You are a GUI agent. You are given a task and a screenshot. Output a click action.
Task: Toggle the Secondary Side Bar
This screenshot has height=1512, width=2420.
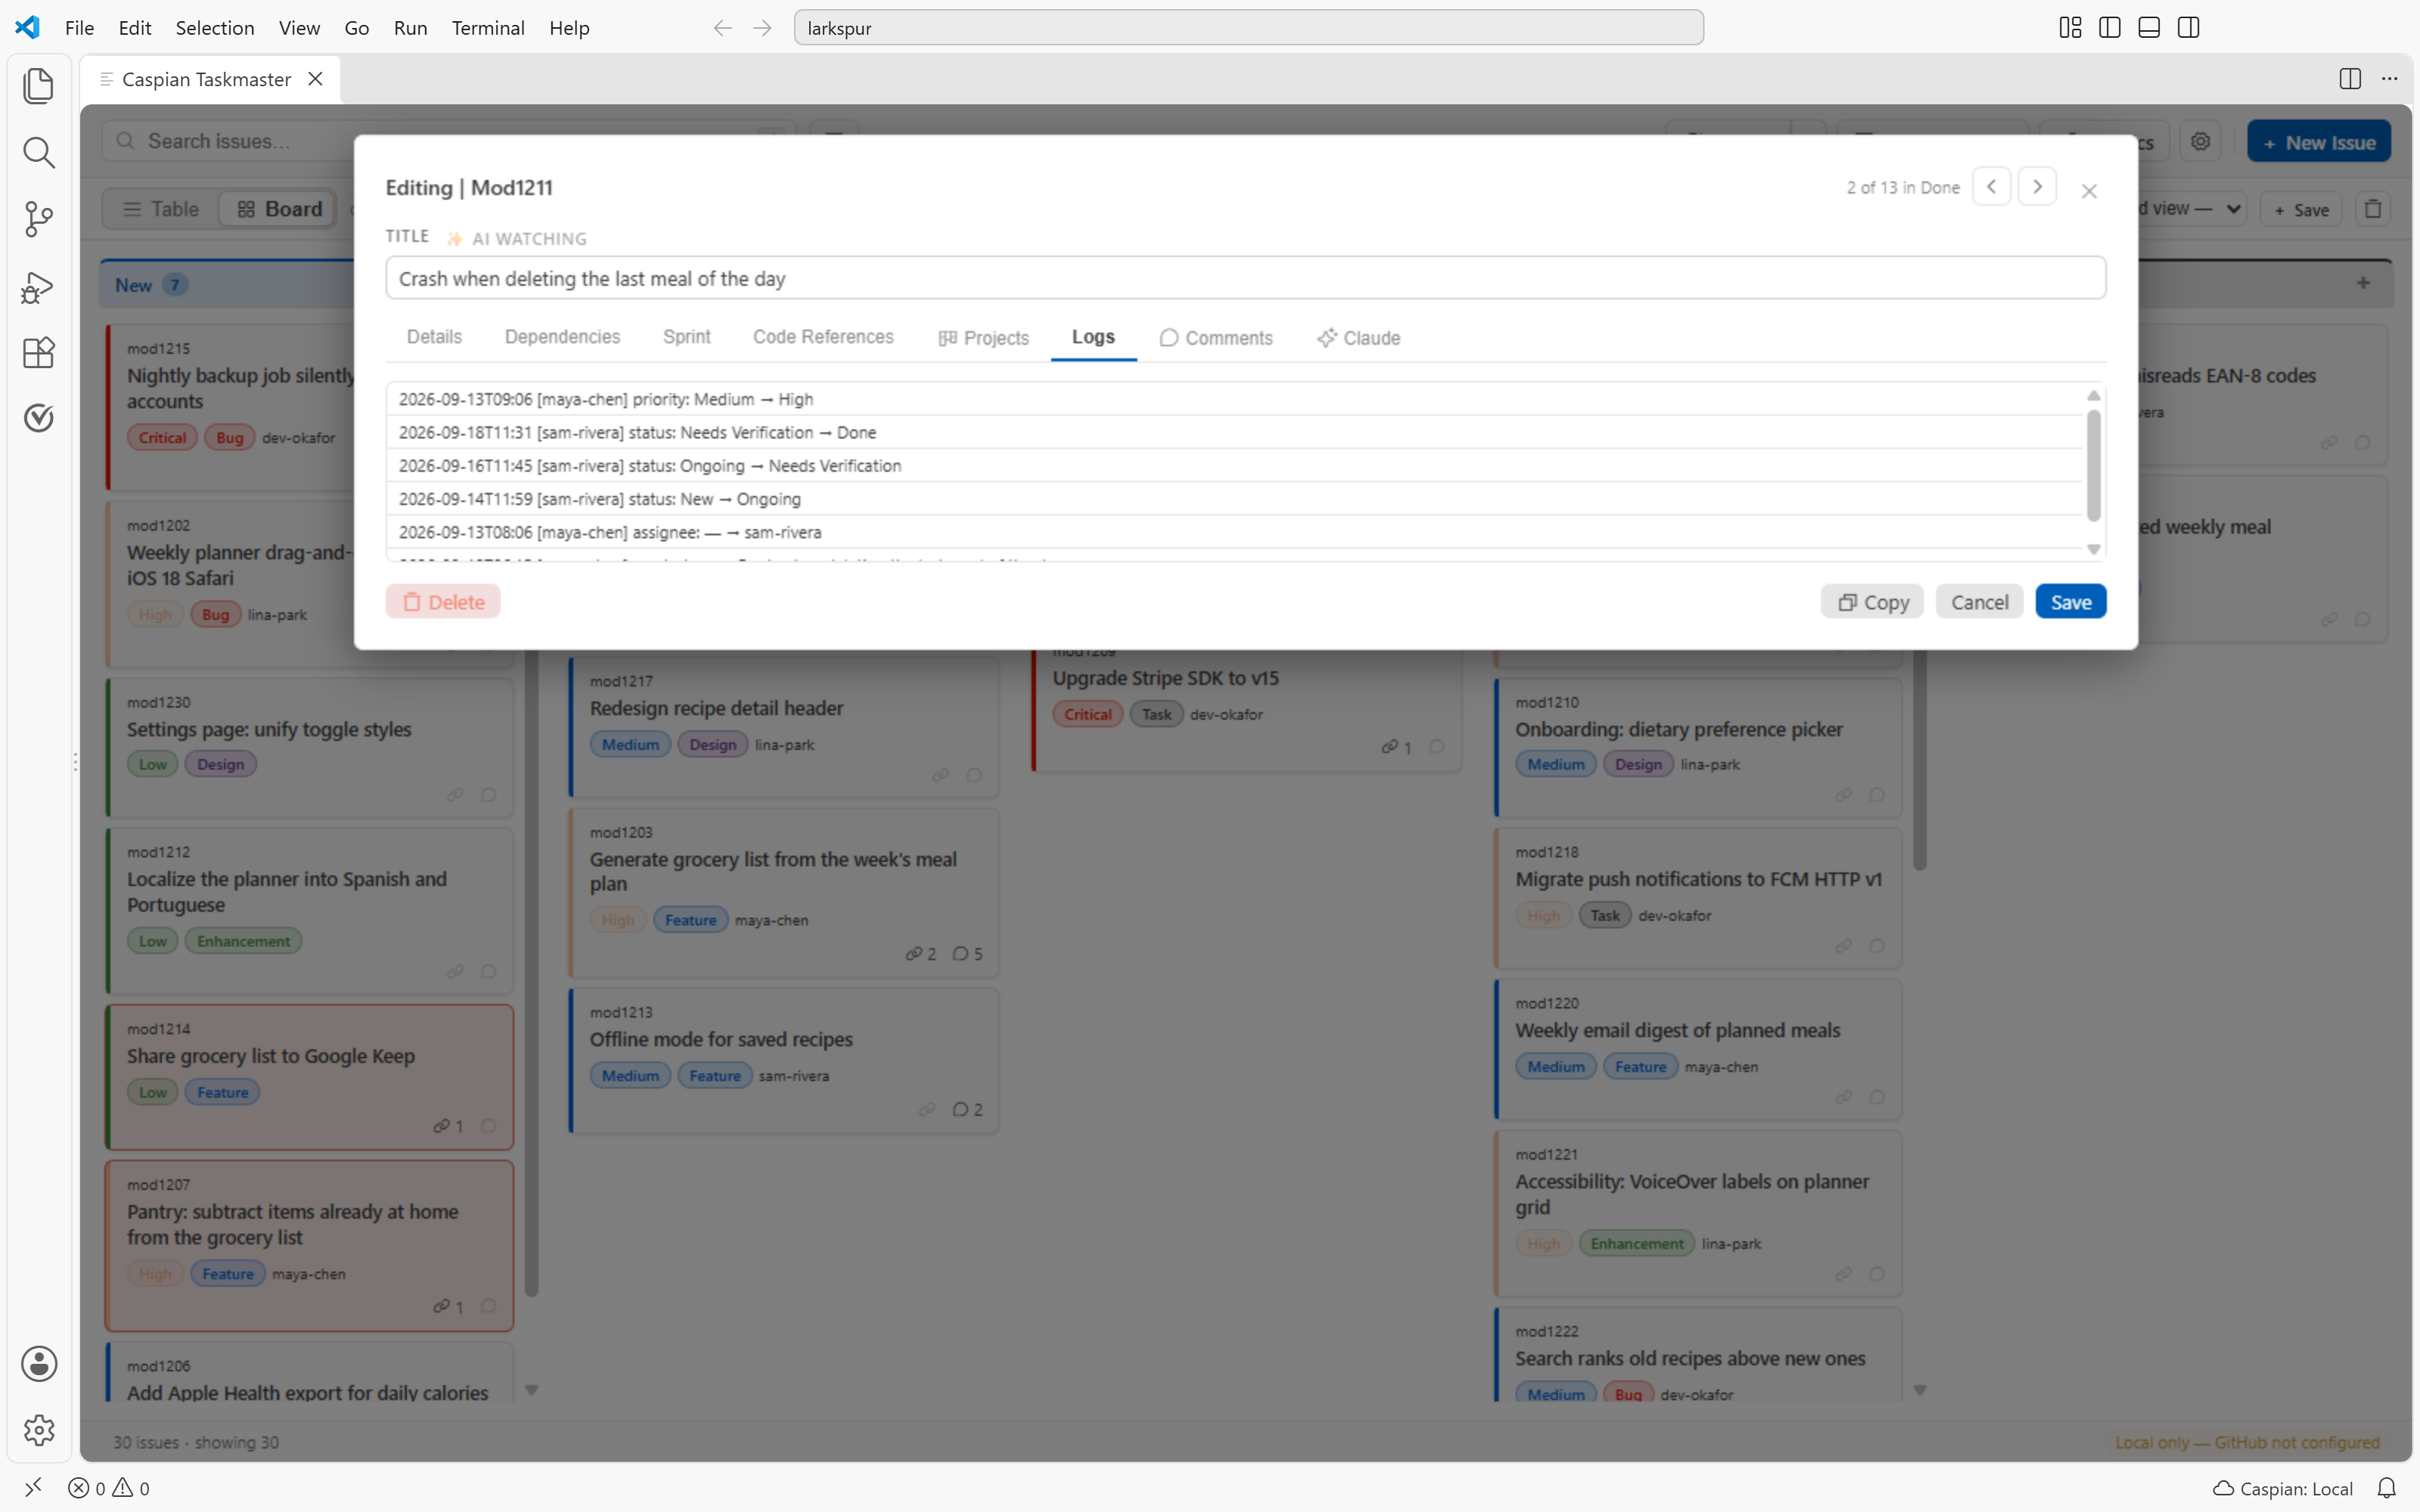pos(2188,28)
